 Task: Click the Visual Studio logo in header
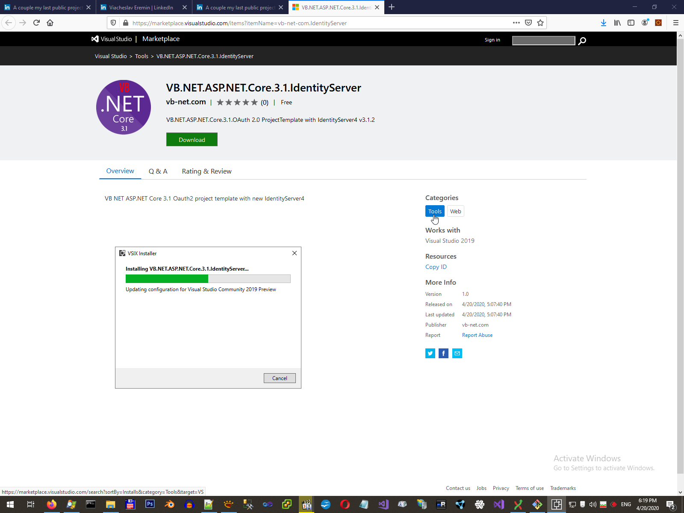coord(112,39)
